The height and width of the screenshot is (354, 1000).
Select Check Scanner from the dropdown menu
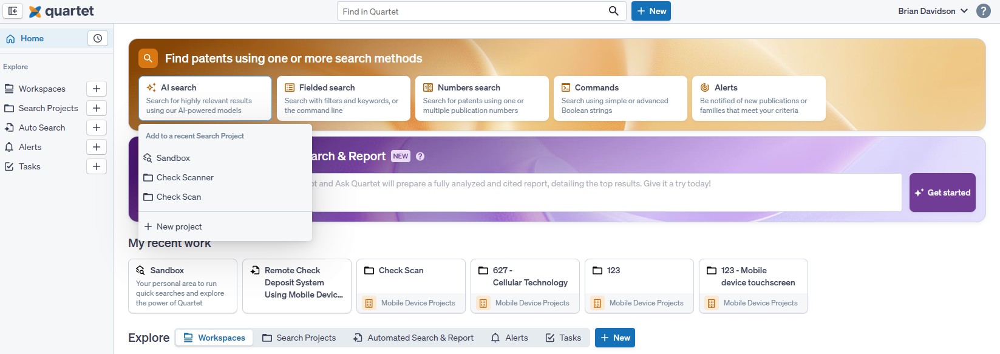coord(225,177)
